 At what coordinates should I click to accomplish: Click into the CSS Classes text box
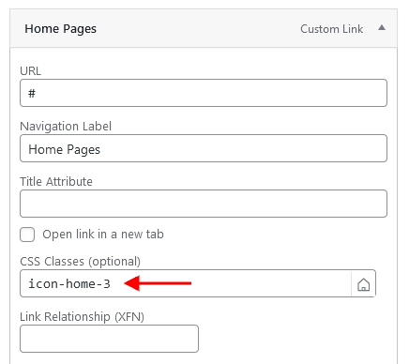click(x=186, y=283)
